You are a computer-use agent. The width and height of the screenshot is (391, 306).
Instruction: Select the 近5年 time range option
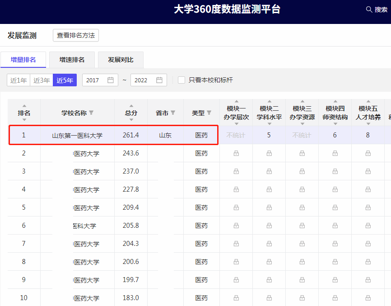(x=65, y=80)
